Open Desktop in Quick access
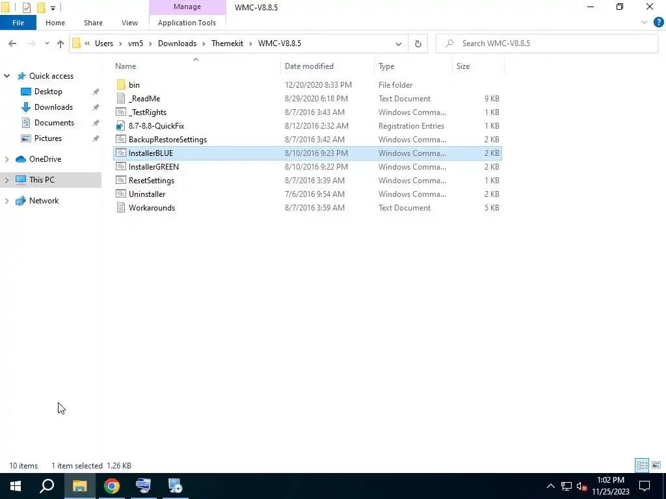This screenshot has height=499, width=666. pyautogui.click(x=48, y=92)
